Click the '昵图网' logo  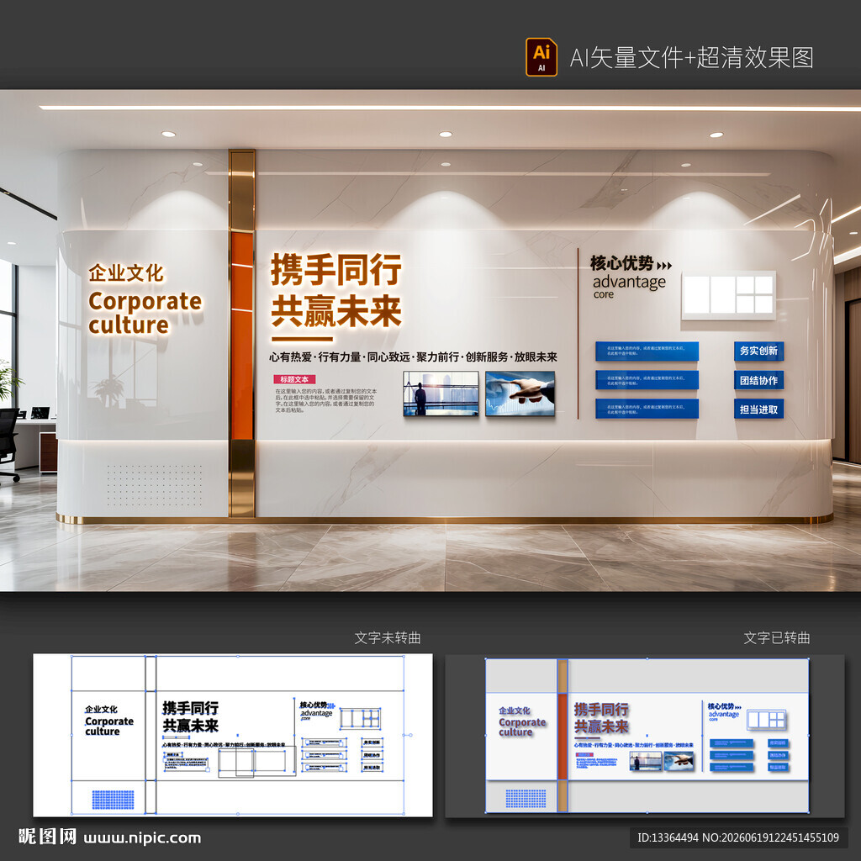(47, 837)
